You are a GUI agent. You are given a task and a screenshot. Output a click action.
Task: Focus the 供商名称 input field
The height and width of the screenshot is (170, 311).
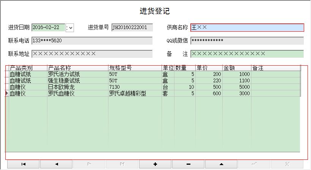(247, 28)
